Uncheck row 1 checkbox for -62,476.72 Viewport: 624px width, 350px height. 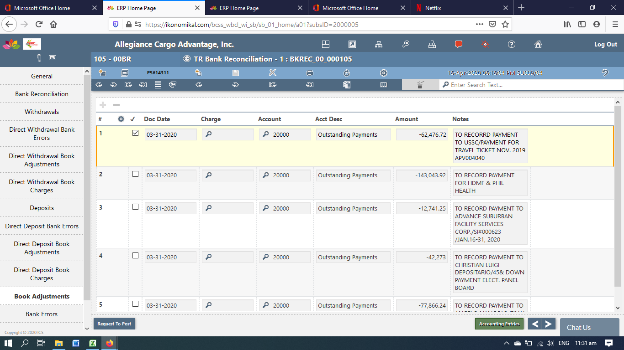click(135, 133)
